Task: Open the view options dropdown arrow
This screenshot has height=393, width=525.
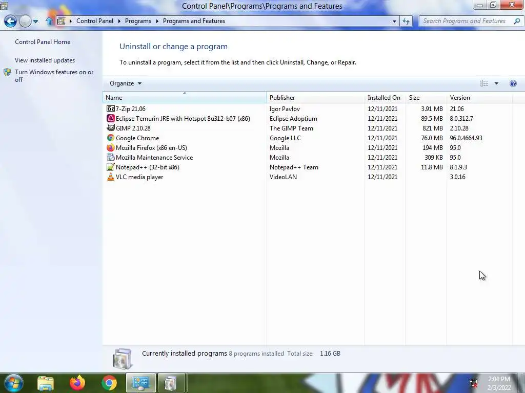Action: [x=496, y=83]
